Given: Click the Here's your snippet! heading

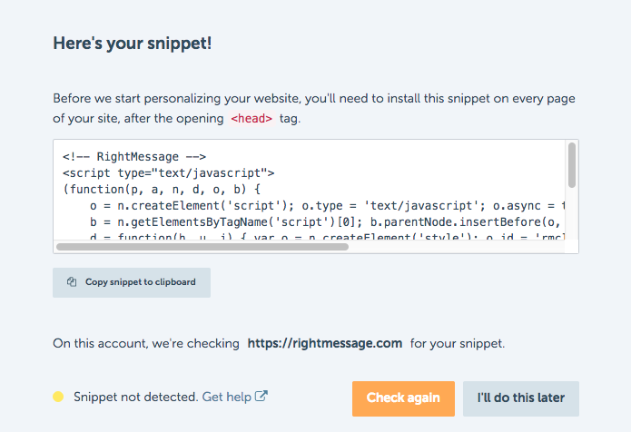Looking at the screenshot, I should pos(133,44).
